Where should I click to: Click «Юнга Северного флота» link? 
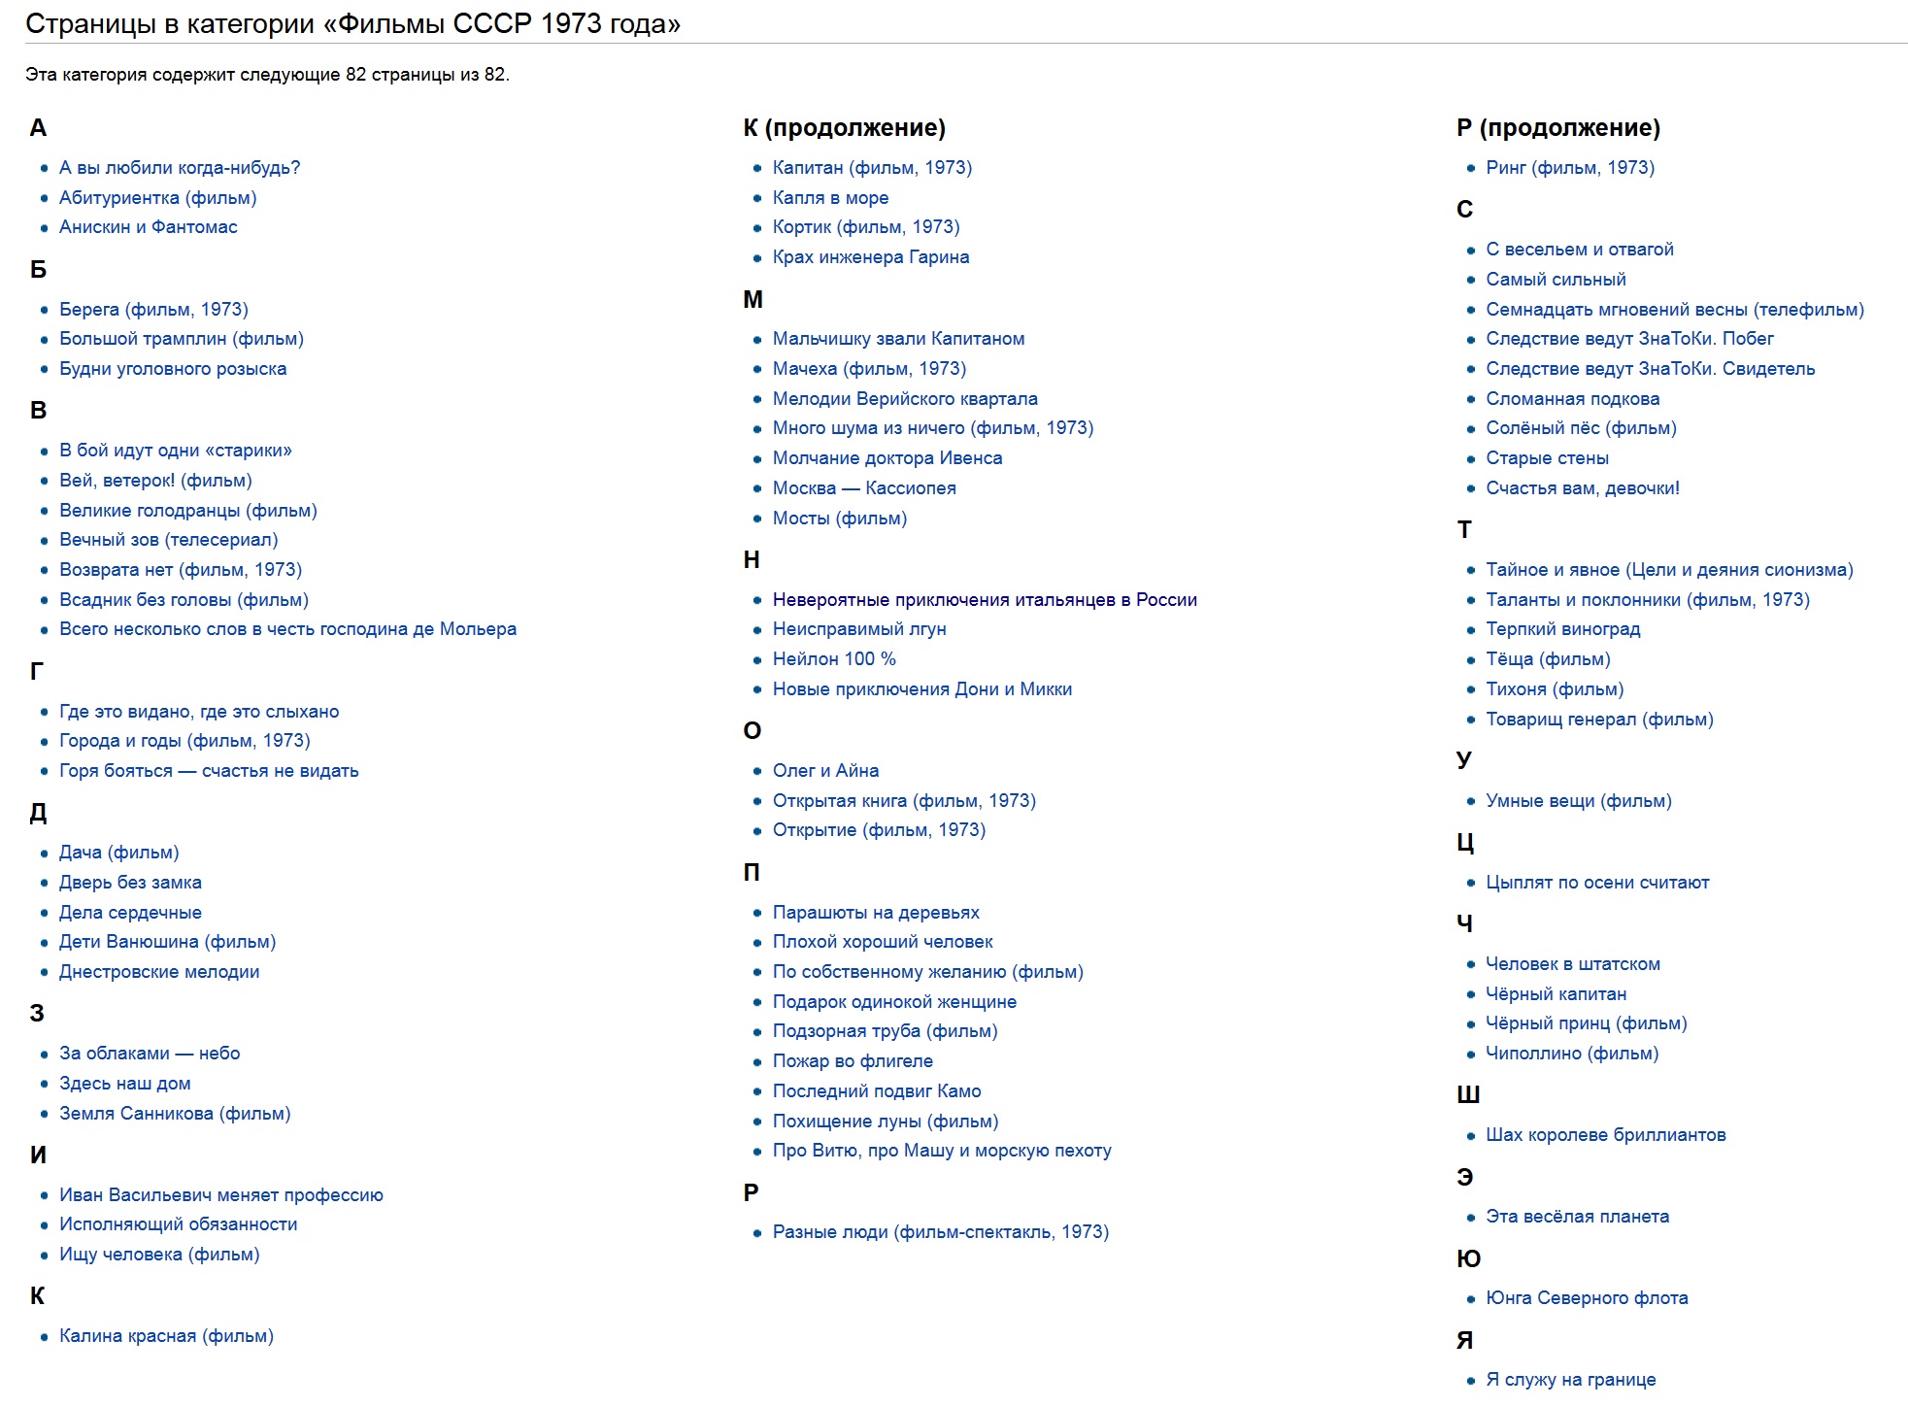coord(1587,1298)
